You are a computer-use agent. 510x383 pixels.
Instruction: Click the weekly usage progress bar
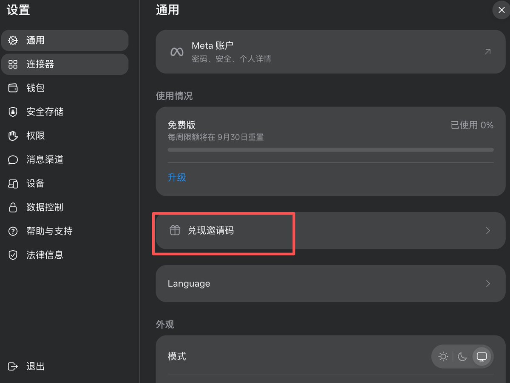[x=331, y=150]
